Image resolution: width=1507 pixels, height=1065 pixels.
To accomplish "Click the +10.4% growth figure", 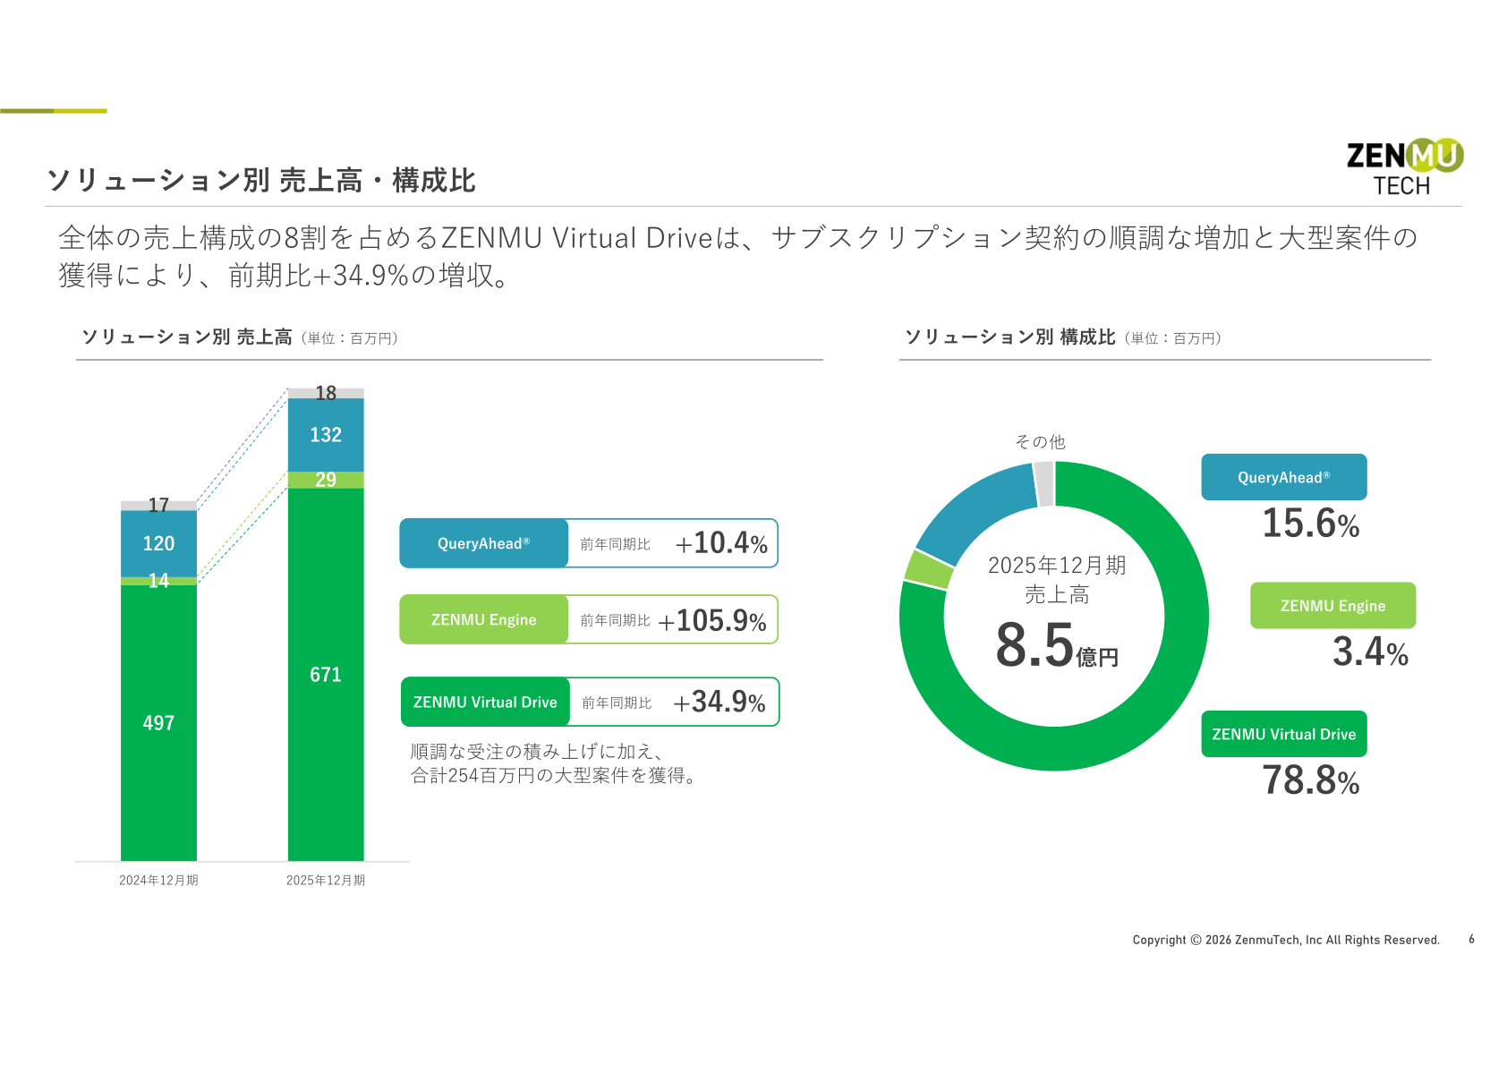I will pos(721,543).
